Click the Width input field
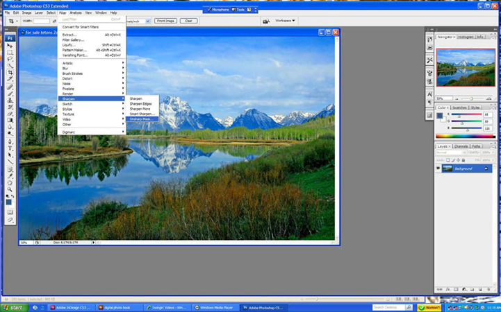The image size is (501, 312). click(x=42, y=21)
